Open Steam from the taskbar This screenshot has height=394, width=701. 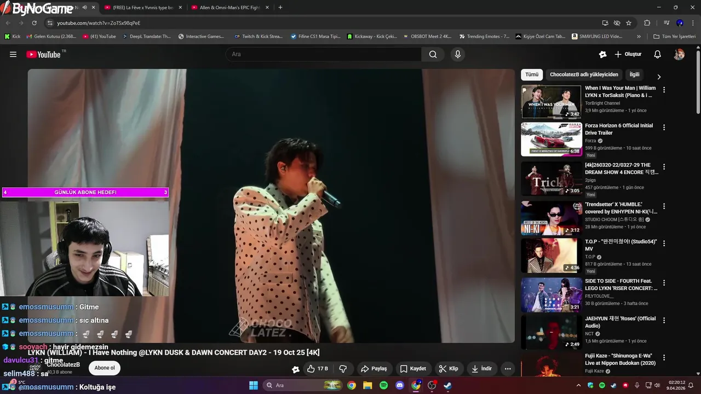coord(448,385)
